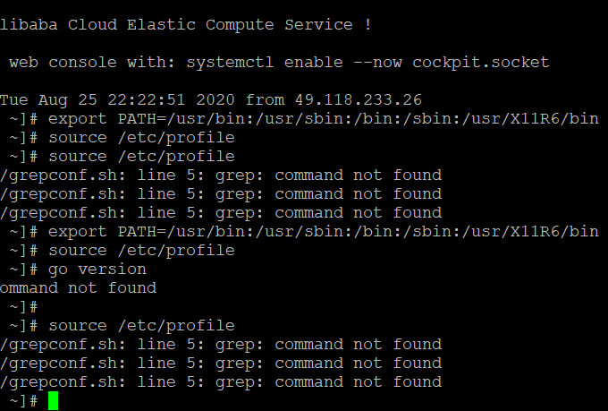Click the word 'web console' in the banner
Image resolution: width=608 pixels, height=411 pixels.
click(63, 63)
